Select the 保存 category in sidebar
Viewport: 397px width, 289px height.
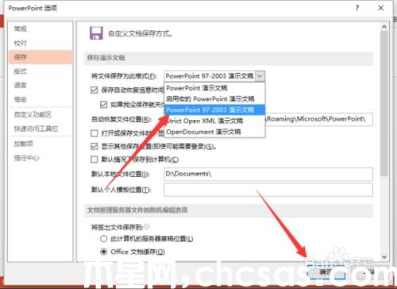[x=40, y=57]
